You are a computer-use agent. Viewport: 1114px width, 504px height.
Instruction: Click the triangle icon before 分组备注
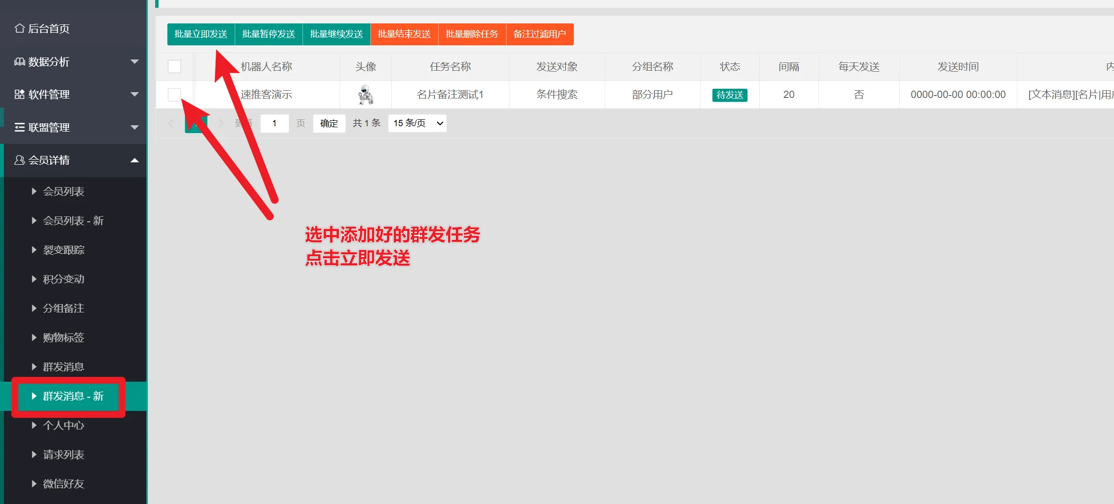click(x=34, y=308)
